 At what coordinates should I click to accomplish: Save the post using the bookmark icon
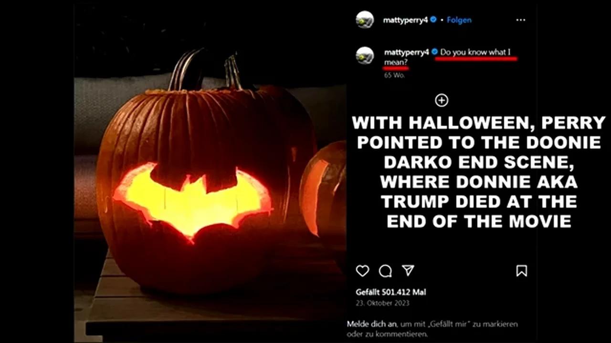(521, 271)
